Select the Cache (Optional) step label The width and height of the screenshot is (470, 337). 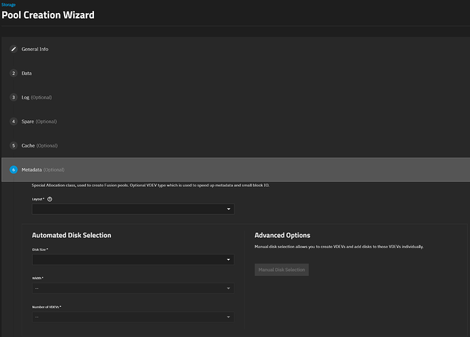(40, 145)
